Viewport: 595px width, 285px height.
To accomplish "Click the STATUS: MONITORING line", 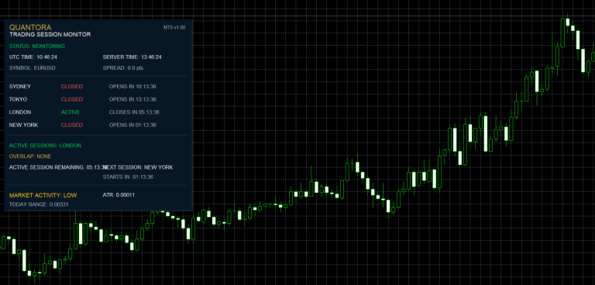I will coord(37,46).
